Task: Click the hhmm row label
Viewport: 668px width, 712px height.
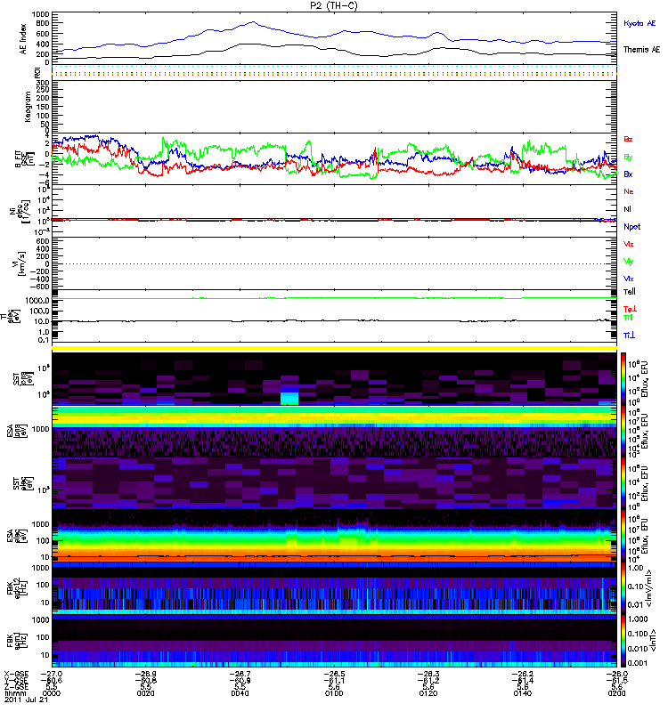Action: (x=16, y=693)
